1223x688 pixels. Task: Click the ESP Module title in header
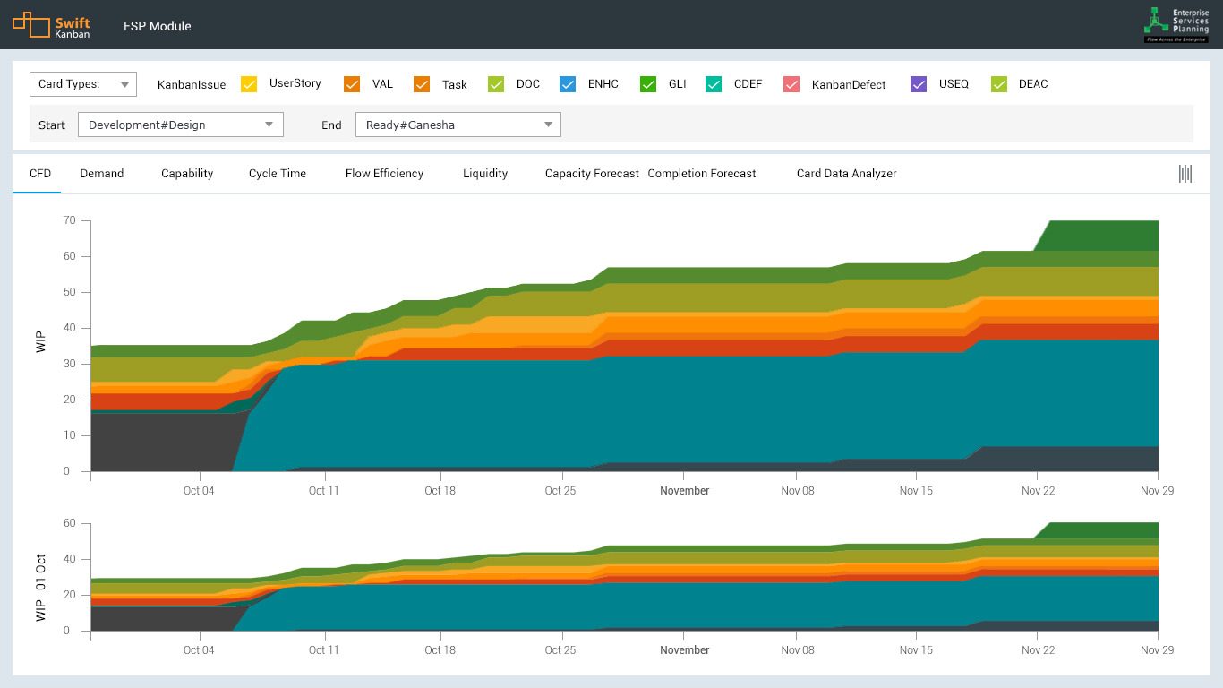click(158, 26)
